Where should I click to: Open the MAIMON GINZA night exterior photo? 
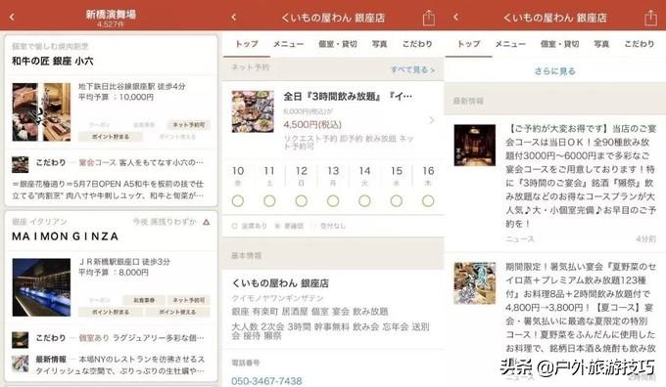[x=41, y=287]
